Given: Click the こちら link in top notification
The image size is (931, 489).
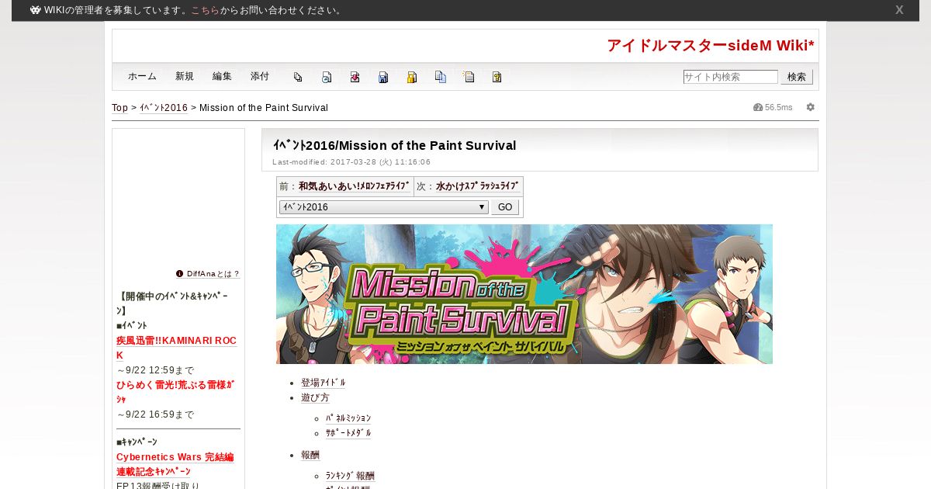Looking at the screenshot, I should (x=205, y=11).
